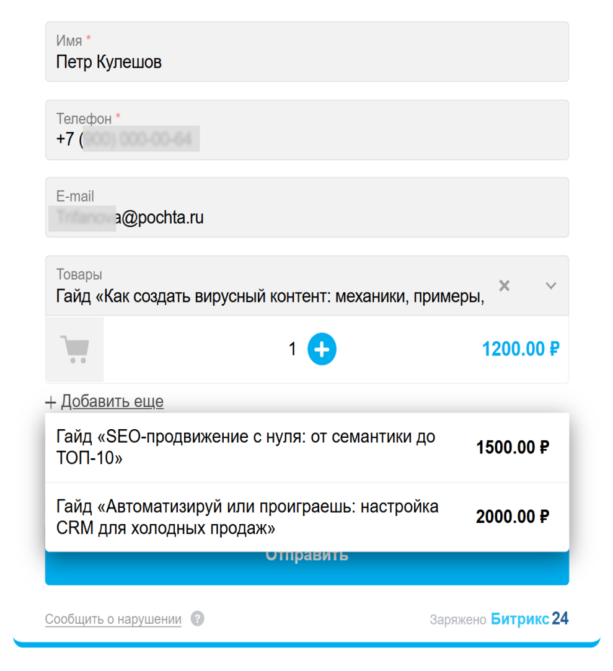Select the Автоматизируй или проиграешь guide option

pos(307,517)
